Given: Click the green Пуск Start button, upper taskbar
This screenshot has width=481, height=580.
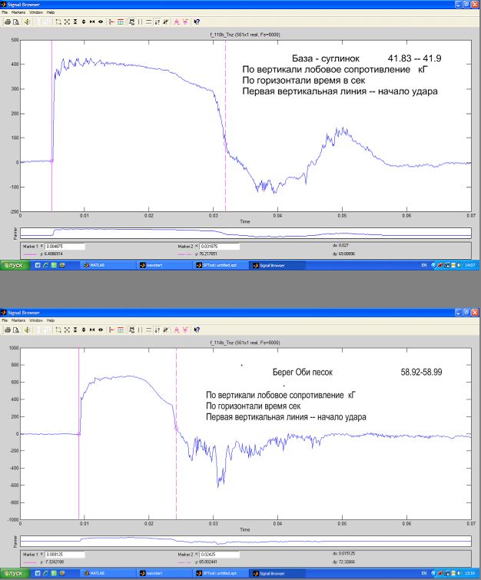Looking at the screenshot, I should tap(14, 265).
